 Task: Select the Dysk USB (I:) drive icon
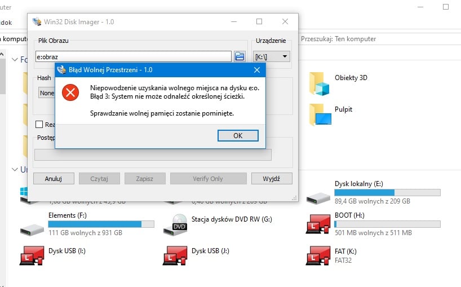coord(32,255)
